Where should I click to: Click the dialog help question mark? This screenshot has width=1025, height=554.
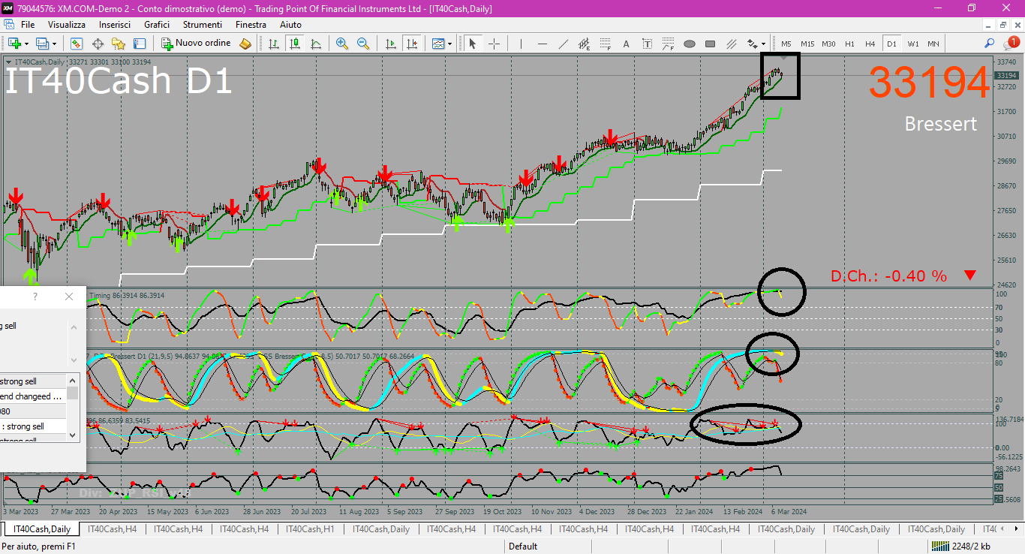point(35,297)
